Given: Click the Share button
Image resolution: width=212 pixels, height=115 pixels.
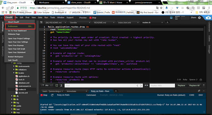Looking at the screenshot, I should click(x=193, y=18).
